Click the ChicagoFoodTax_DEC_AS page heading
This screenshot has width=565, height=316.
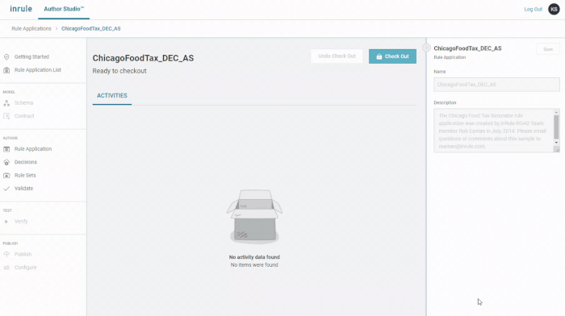(x=143, y=58)
